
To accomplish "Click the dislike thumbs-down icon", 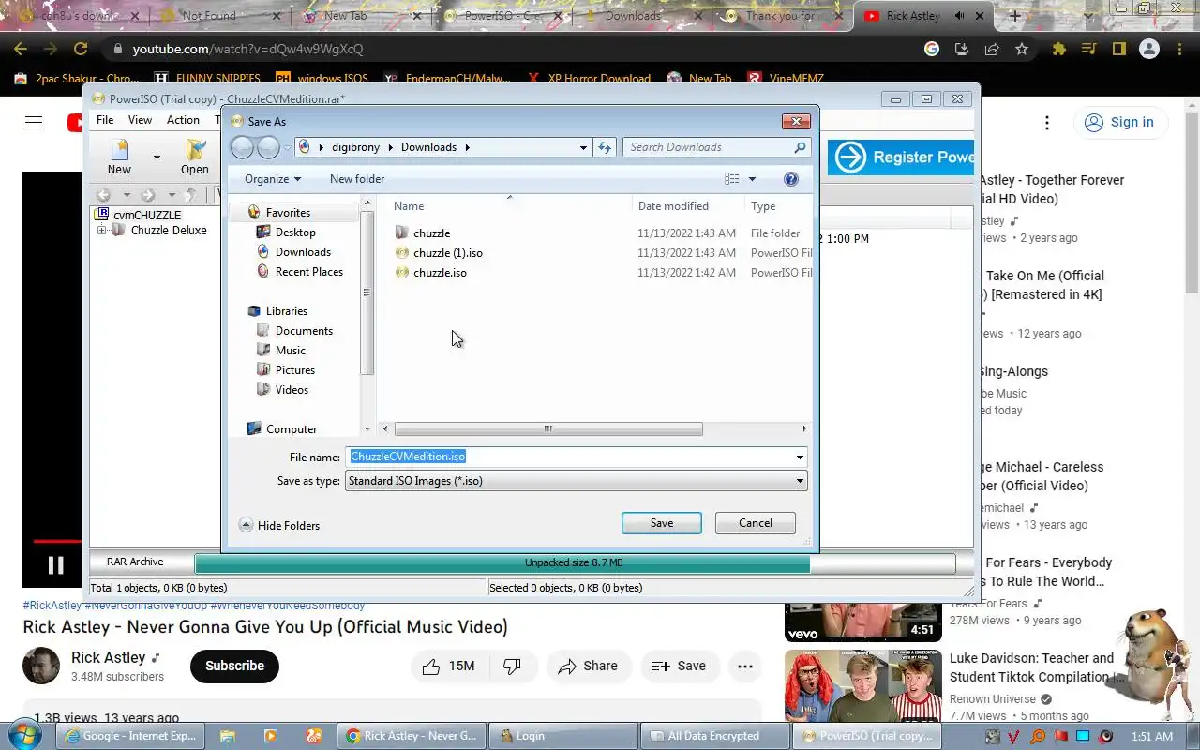I will pyautogui.click(x=512, y=666).
